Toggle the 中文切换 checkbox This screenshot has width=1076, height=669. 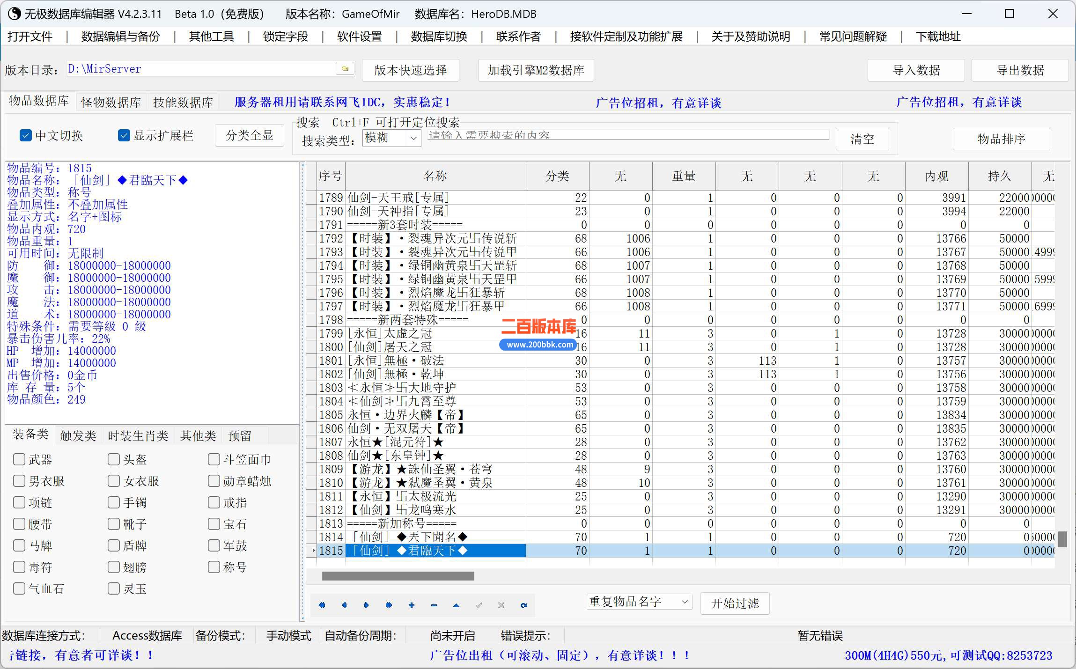25,135
